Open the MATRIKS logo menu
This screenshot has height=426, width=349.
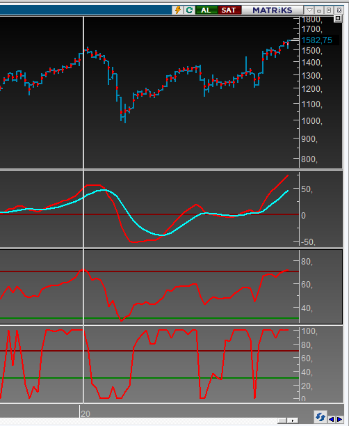coord(273,10)
